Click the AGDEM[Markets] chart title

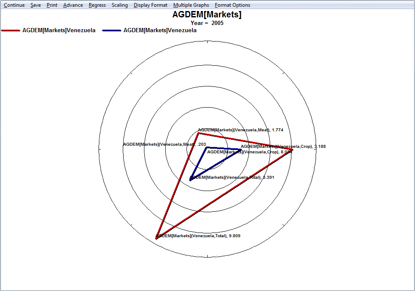point(207,14)
